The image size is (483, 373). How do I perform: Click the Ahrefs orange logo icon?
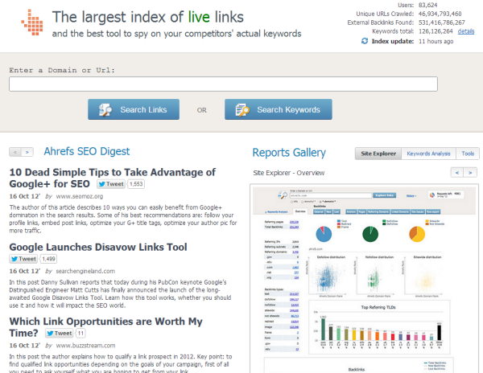24,23
